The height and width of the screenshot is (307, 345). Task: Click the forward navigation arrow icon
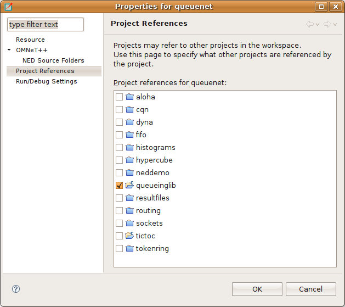click(327, 24)
